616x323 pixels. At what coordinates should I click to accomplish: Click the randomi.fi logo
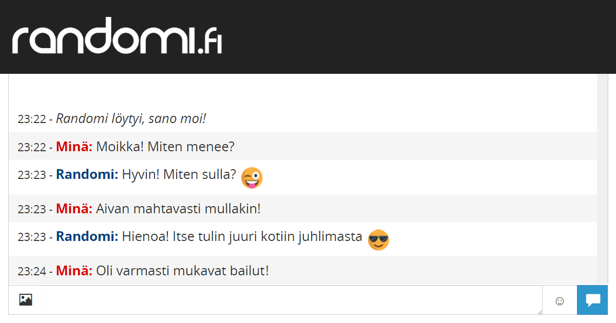coord(117,36)
